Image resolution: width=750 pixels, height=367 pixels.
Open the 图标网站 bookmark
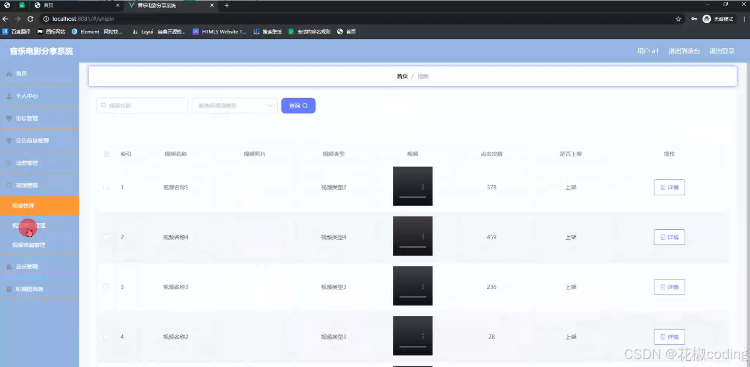(51, 32)
